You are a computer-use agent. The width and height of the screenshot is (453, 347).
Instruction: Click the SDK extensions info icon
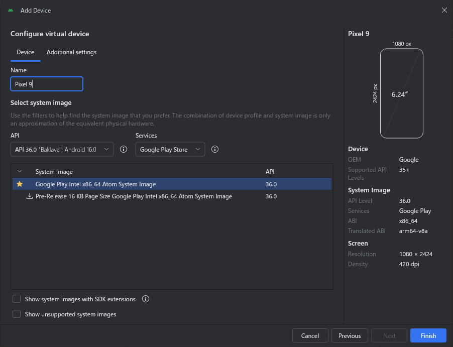point(146,299)
